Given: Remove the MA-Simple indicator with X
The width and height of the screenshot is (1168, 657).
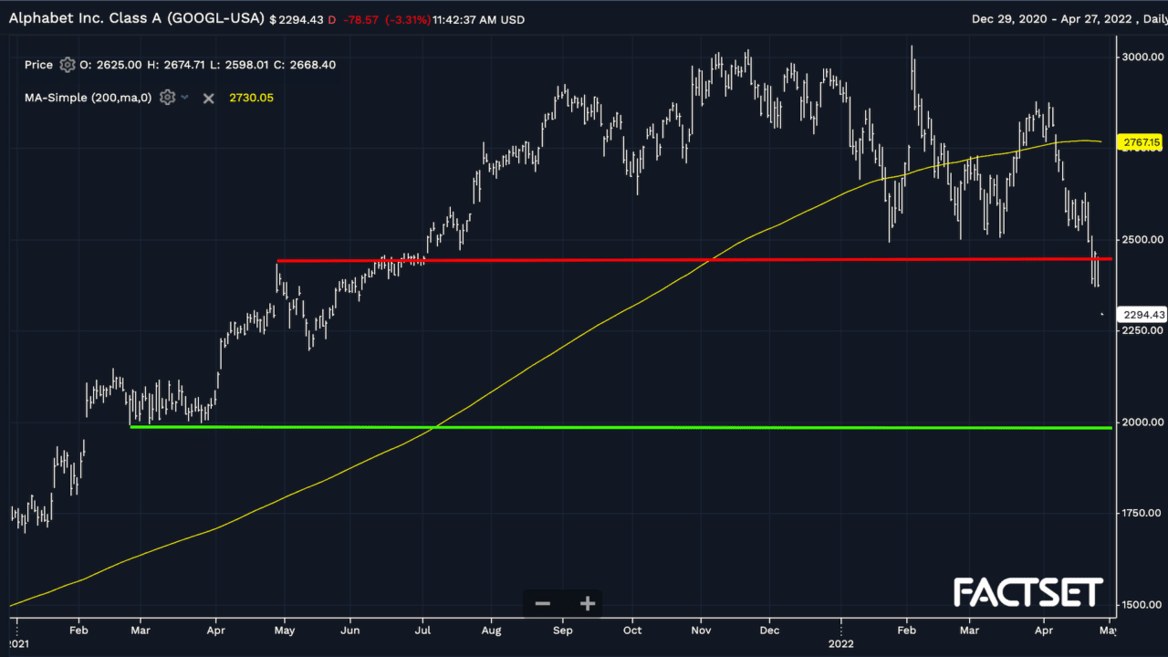Looking at the screenshot, I should [208, 98].
